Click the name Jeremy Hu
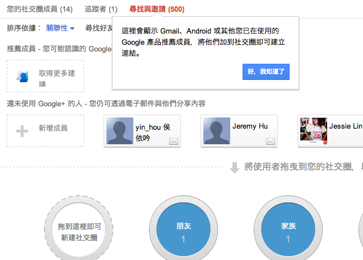This screenshot has width=363, height=260. pyautogui.click(x=250, y=126)
